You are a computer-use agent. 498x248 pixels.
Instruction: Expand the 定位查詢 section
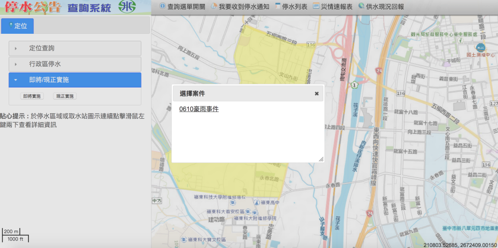pos(75,48)
